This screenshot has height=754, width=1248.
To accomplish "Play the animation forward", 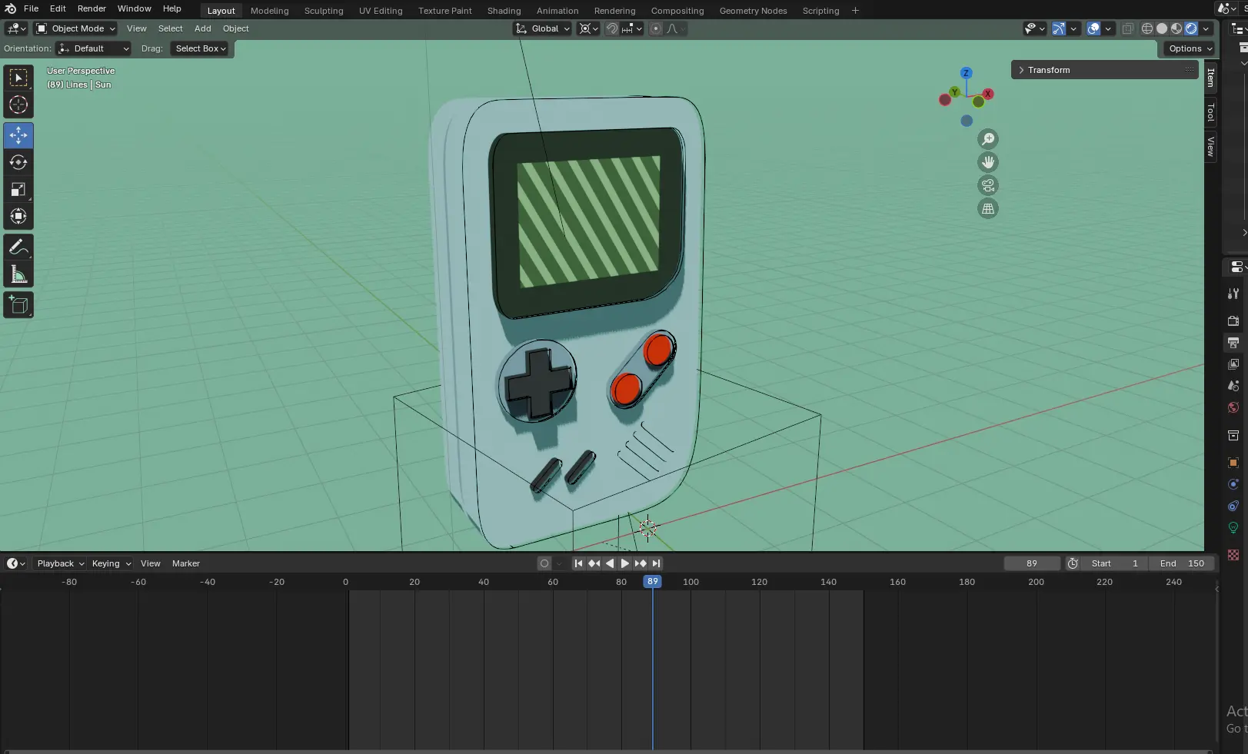I will click(624, 563).
